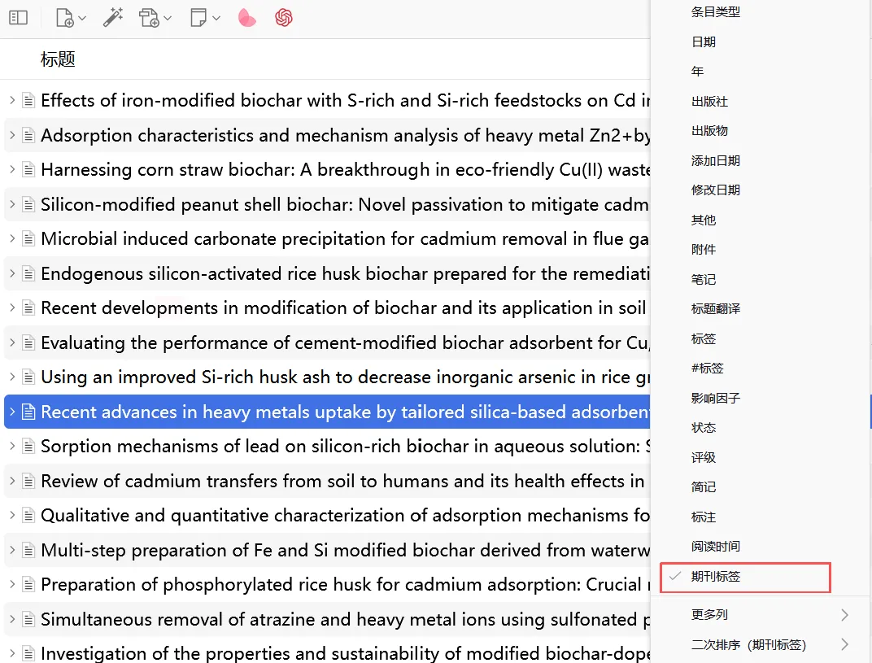Click document icon of 'Simultaneous removal of atrazine'
The width and height of the screenshot is (872, 663).
click(x=28, y=620)
